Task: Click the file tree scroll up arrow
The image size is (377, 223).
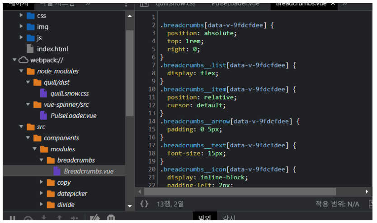Action: pyautogui.click(x=130, y=16)
